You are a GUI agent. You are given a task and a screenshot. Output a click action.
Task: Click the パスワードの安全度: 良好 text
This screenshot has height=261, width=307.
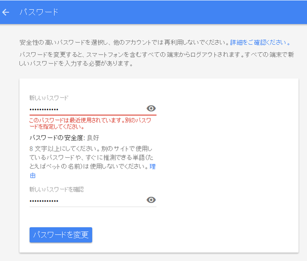[65, 138]
